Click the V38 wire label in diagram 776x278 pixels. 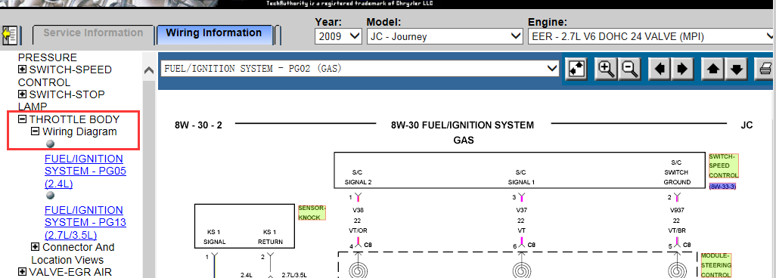[x=358, y=210]
